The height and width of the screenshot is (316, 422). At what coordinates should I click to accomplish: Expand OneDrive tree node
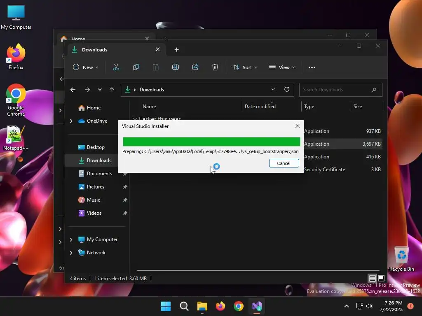click(x=71, y=121)
